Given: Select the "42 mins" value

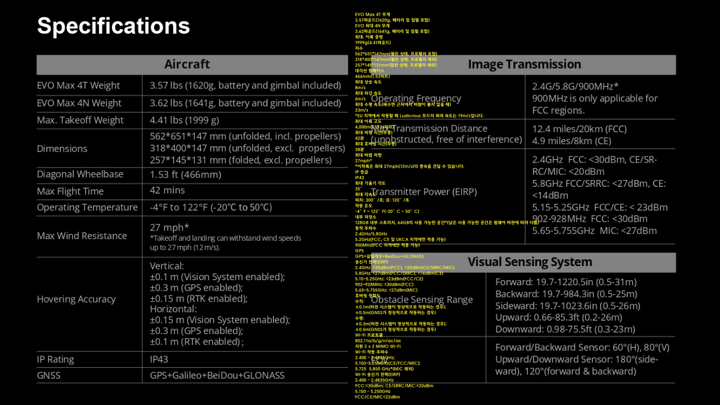Looking at the screenshot, I should click(x=167, y=191).
